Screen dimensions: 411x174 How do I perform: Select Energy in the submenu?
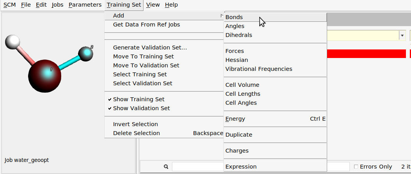tap(235, 119)
